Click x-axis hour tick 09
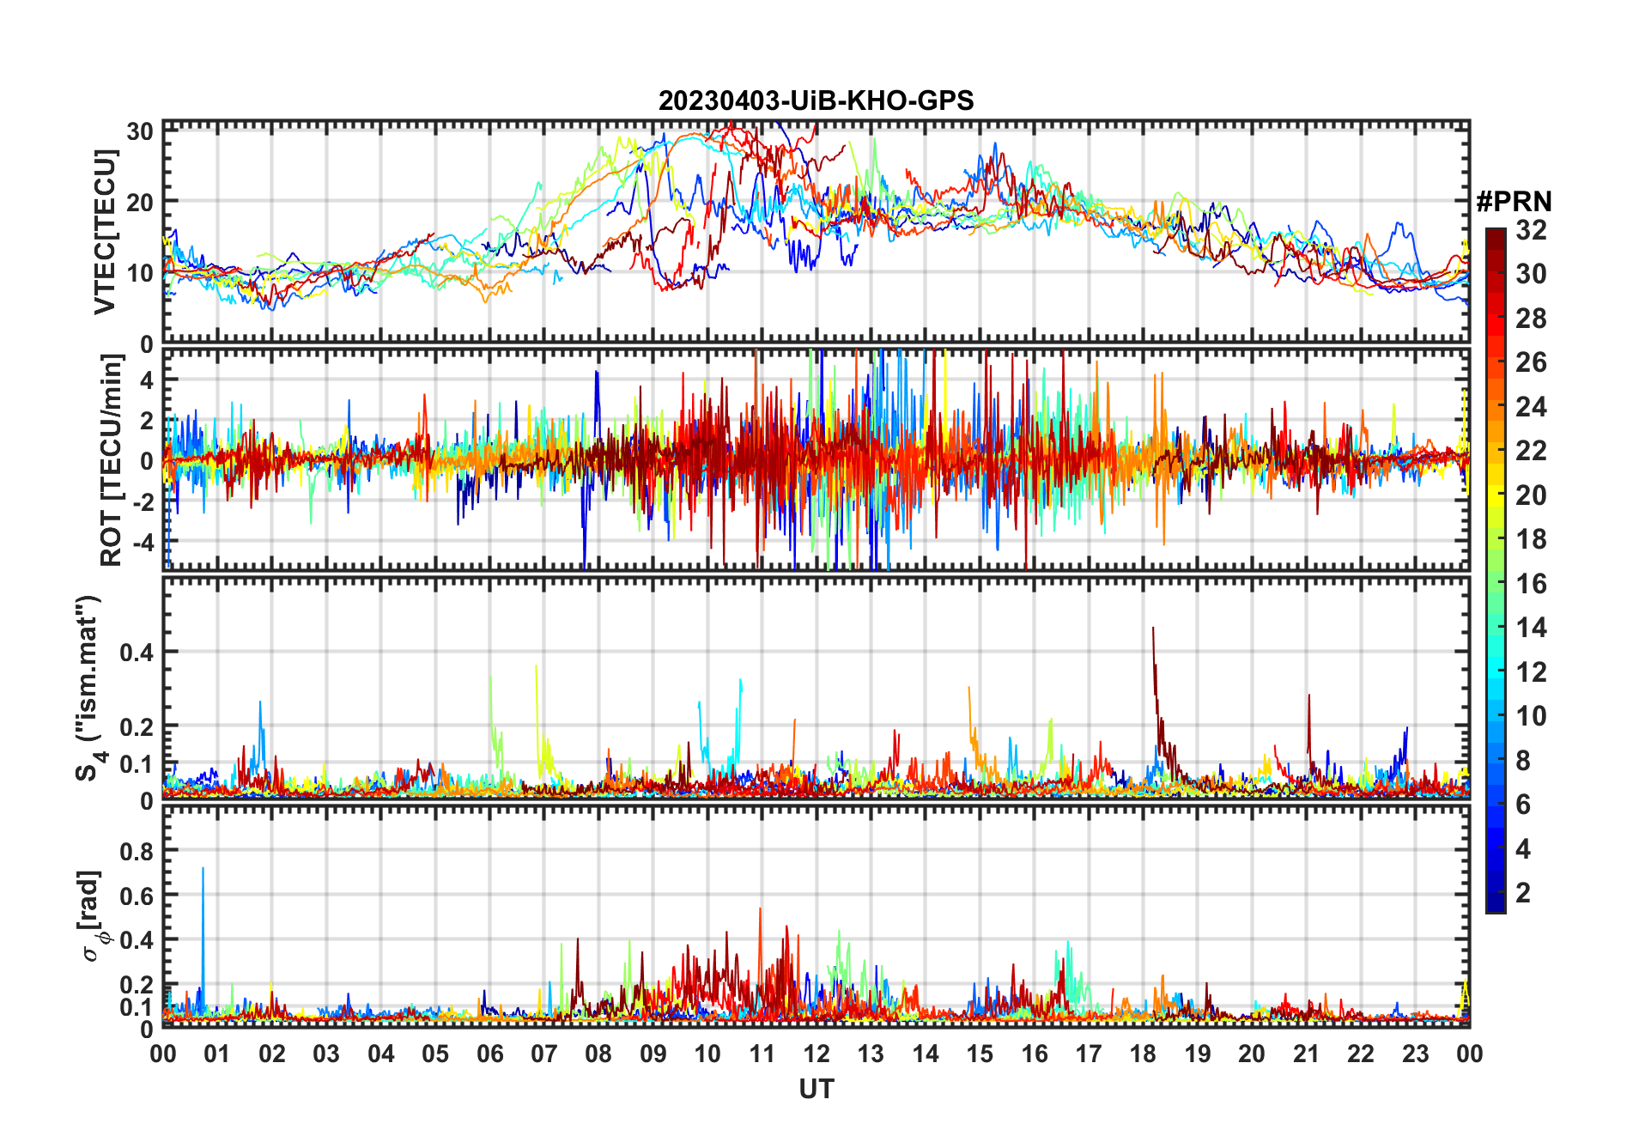The height and width of the screenshot is (1142, 1633). 653,1054
